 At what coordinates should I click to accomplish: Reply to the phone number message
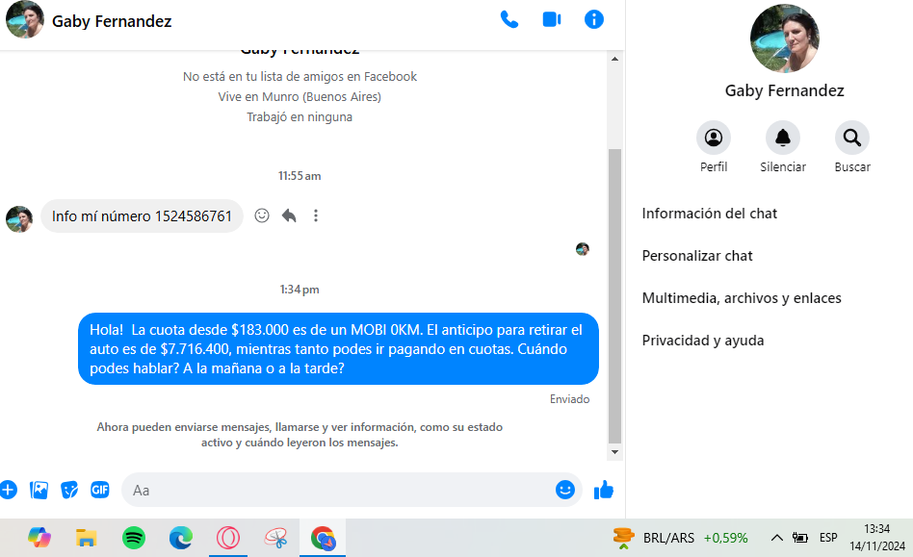[289, 216]
